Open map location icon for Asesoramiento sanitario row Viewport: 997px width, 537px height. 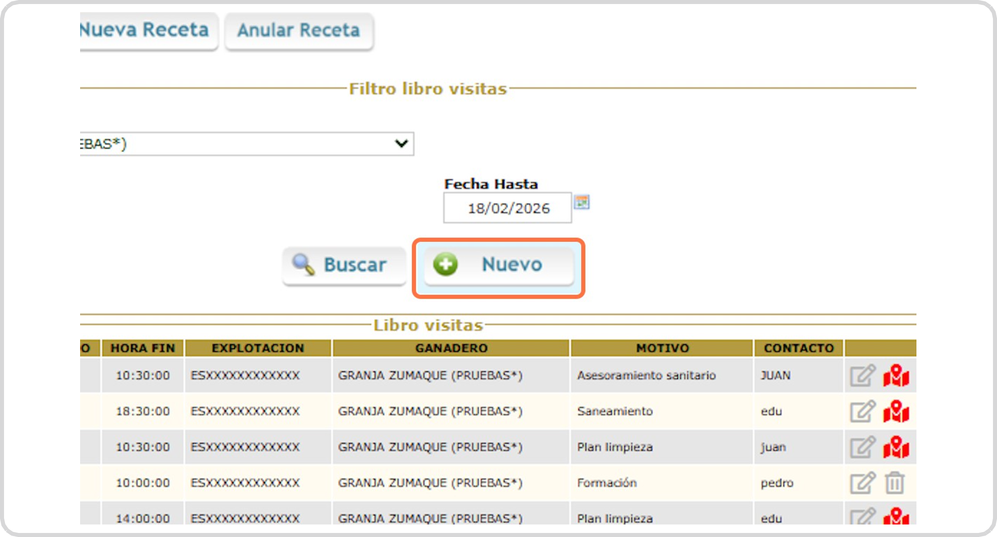coord(895,375)
